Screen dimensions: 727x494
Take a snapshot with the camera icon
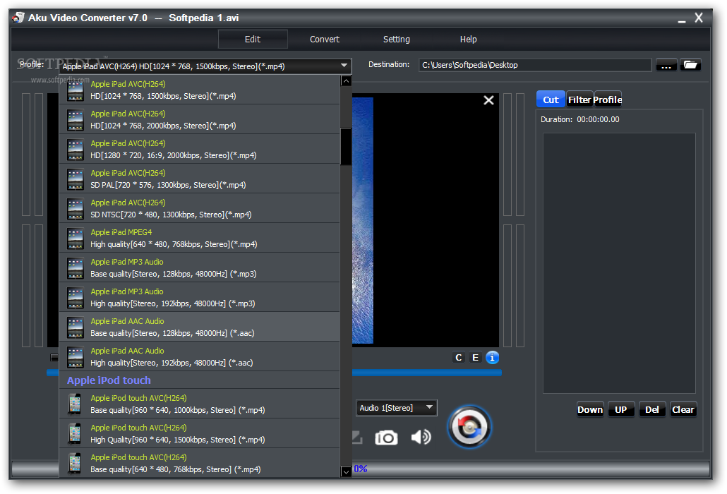(x=386, y=438)
